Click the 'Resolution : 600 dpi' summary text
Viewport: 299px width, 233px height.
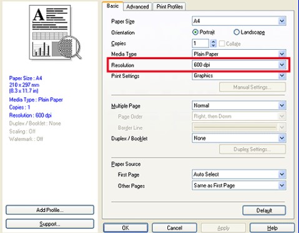tap(31, 115)
